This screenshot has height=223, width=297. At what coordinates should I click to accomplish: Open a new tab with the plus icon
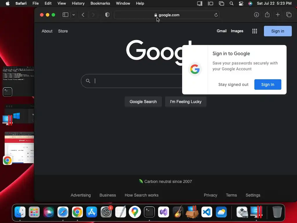278,15
